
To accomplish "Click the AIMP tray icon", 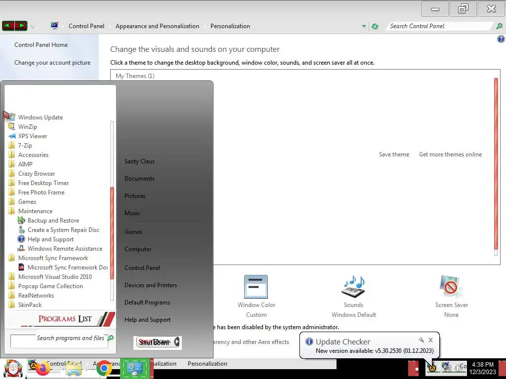I will (432, 367).
